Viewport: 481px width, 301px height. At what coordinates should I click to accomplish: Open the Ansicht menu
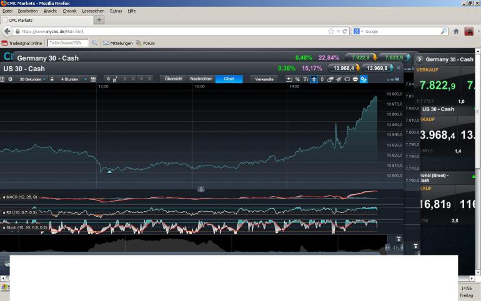50,11
